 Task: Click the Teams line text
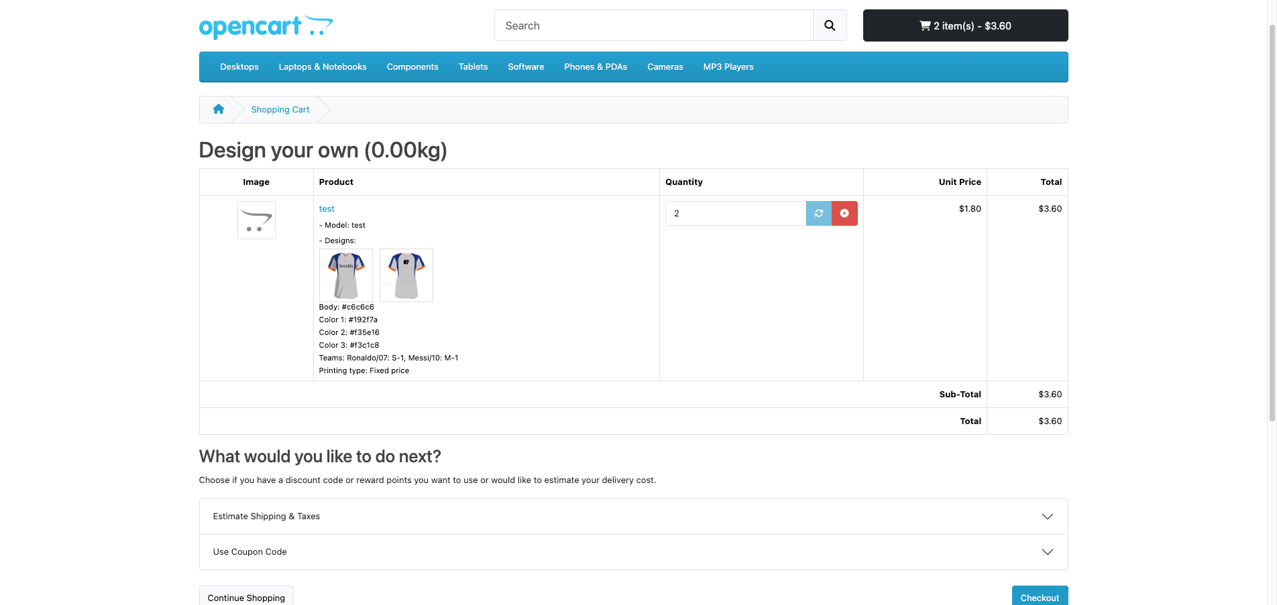(x=388, y=358)
